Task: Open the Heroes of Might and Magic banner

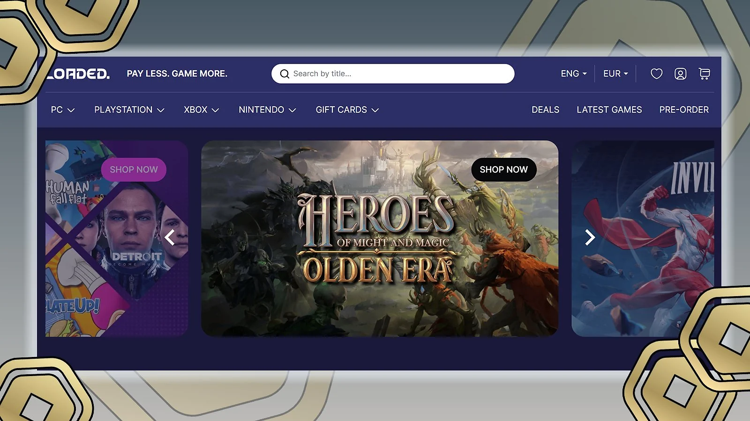Action: click(380, 239)
